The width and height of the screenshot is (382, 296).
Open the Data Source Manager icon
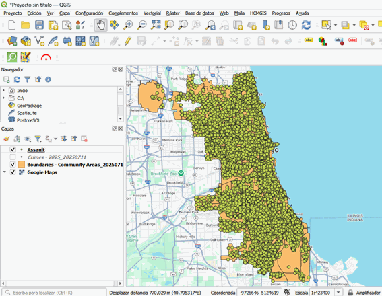point(11,41)
